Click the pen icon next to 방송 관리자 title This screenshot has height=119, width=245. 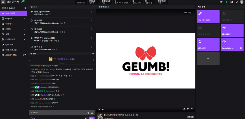coord(23,2)
